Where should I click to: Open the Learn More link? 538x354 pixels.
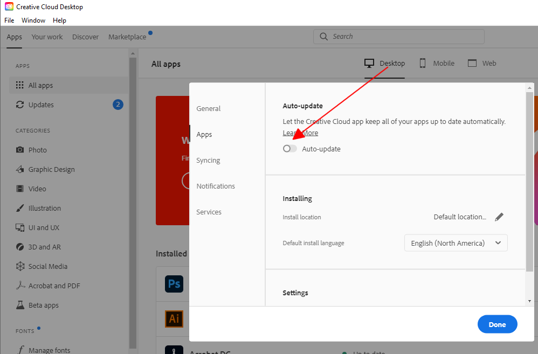300,132
